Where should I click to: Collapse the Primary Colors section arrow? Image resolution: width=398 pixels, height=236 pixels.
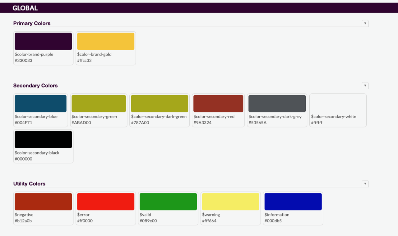pyautogui.click(x=365, y=23)
